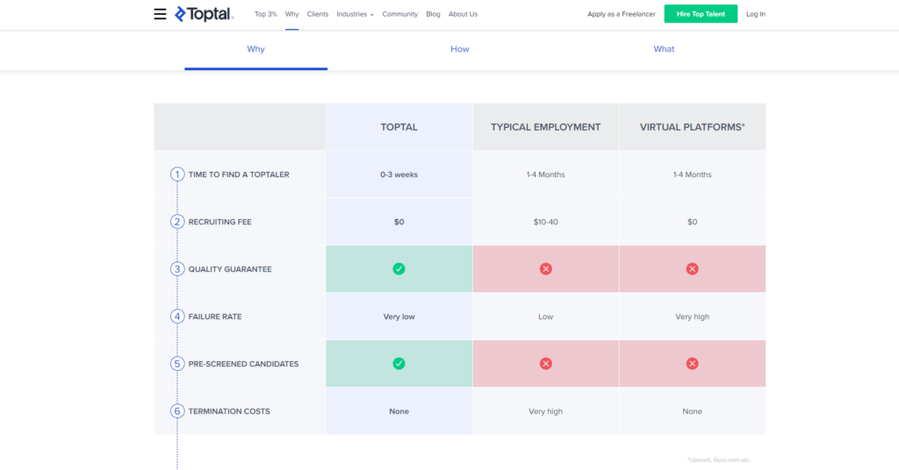Image resolution: width=899 pixels, height=470 pixels.
Task: Click Virtual Platforms red X for Quality Guarantee
Action: pyautogui.click(x=692, y=269)
